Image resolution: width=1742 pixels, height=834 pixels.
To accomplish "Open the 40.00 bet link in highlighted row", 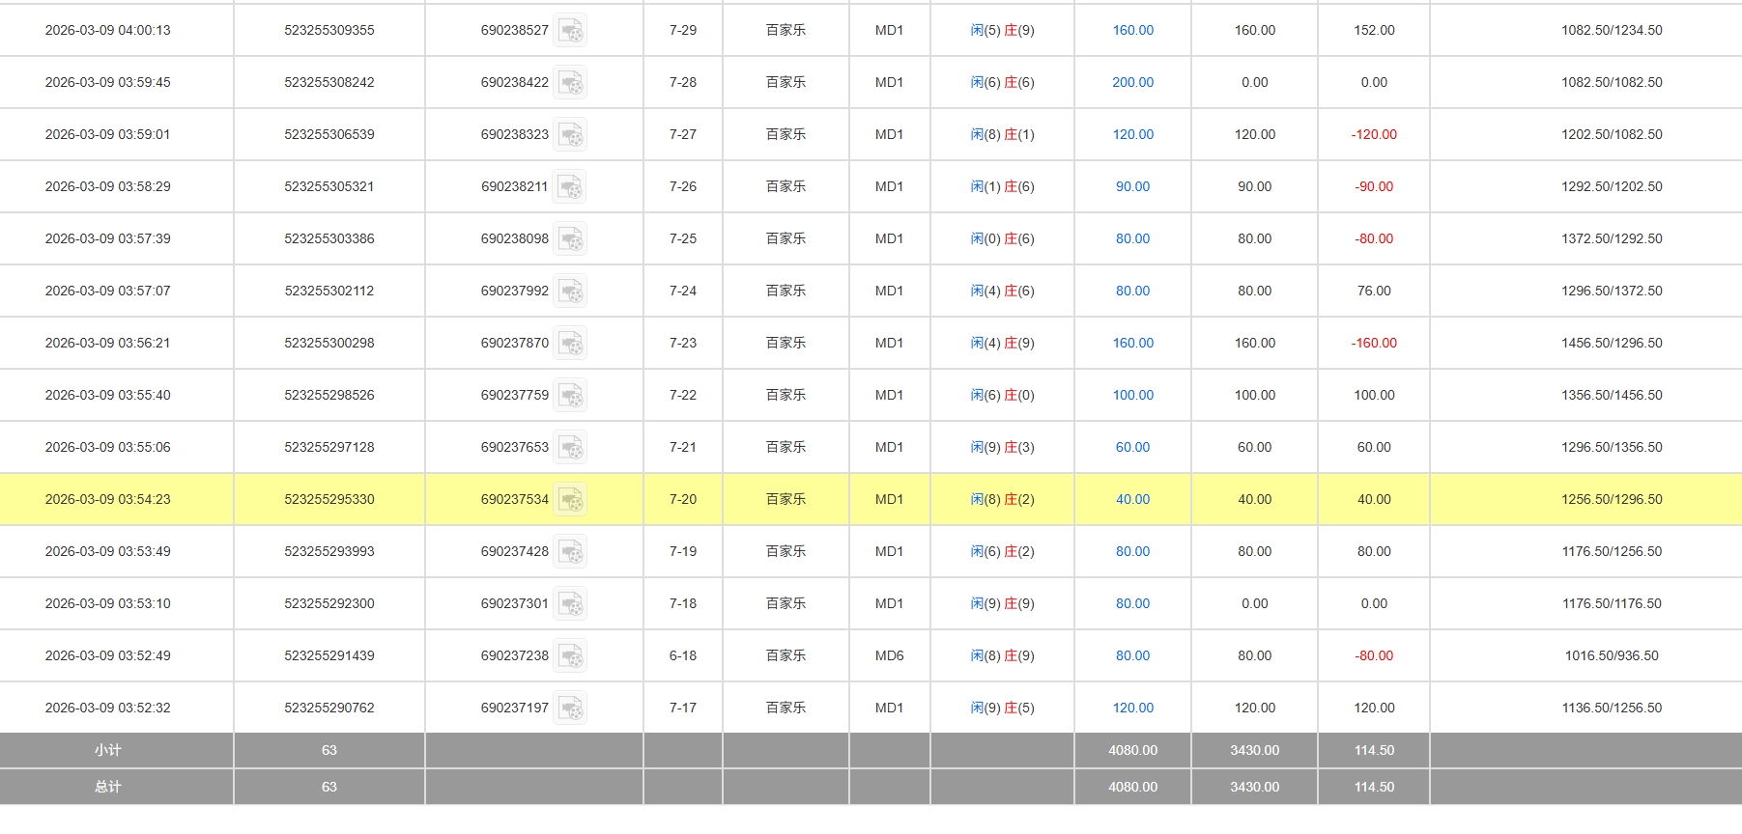I will click(x=1132, y=500).
